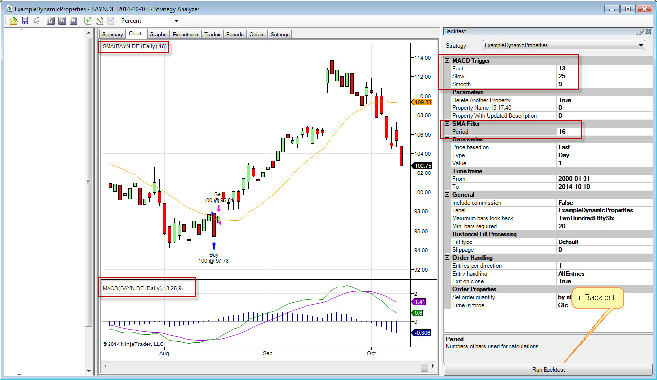Switch to the Summary tab

tap(112, 35)
